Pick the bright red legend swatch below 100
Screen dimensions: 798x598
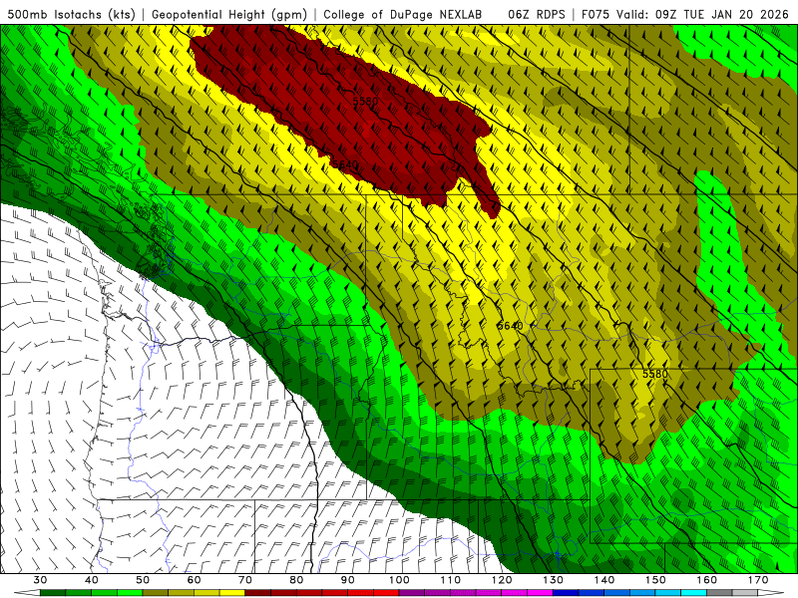coord(386,593)
